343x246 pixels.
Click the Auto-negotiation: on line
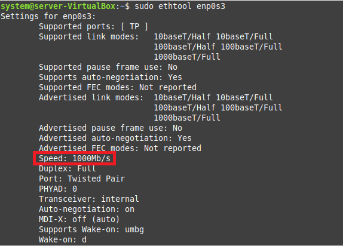click(87, 209)
